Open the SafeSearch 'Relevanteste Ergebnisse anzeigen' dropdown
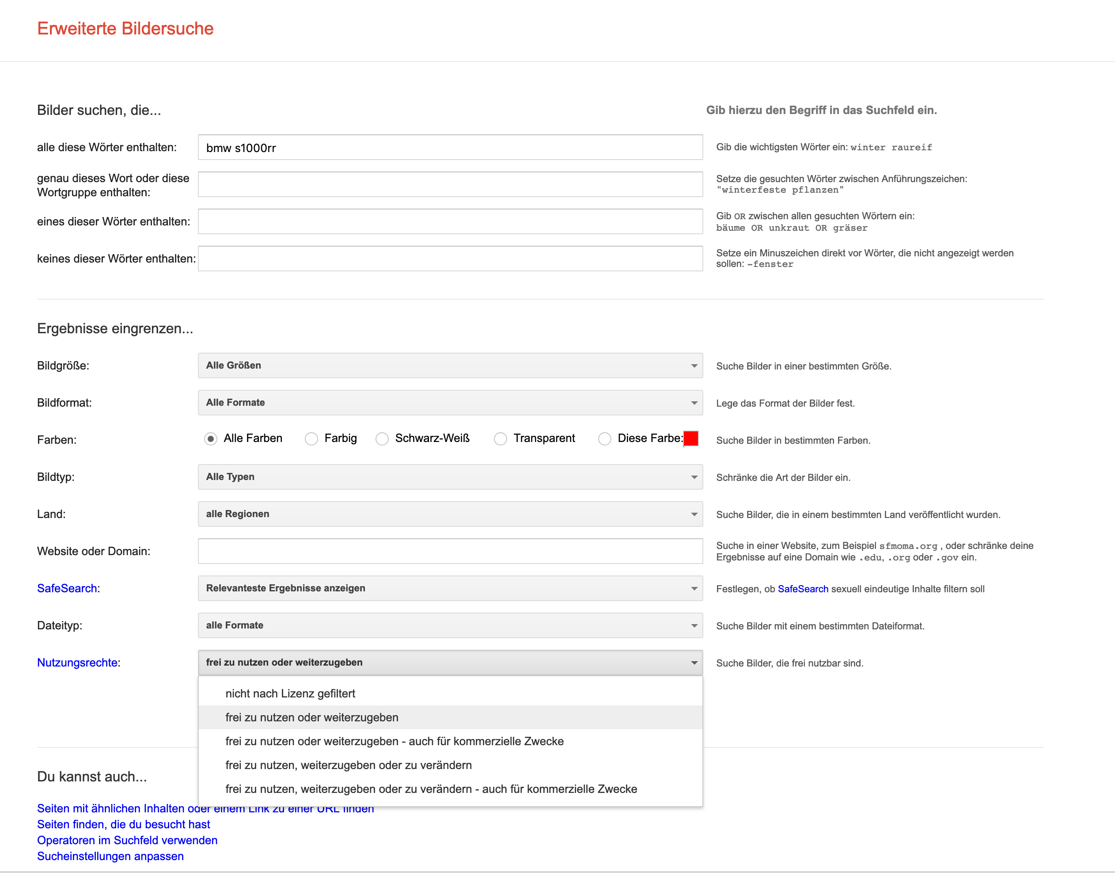Viewport: 1115px width, 876px height. pyautogui.click(x=450, y=588)
